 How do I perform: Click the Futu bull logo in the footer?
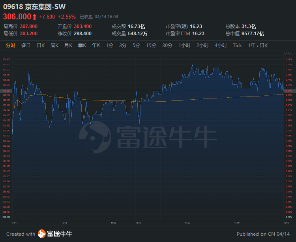[x=42, y=234]
